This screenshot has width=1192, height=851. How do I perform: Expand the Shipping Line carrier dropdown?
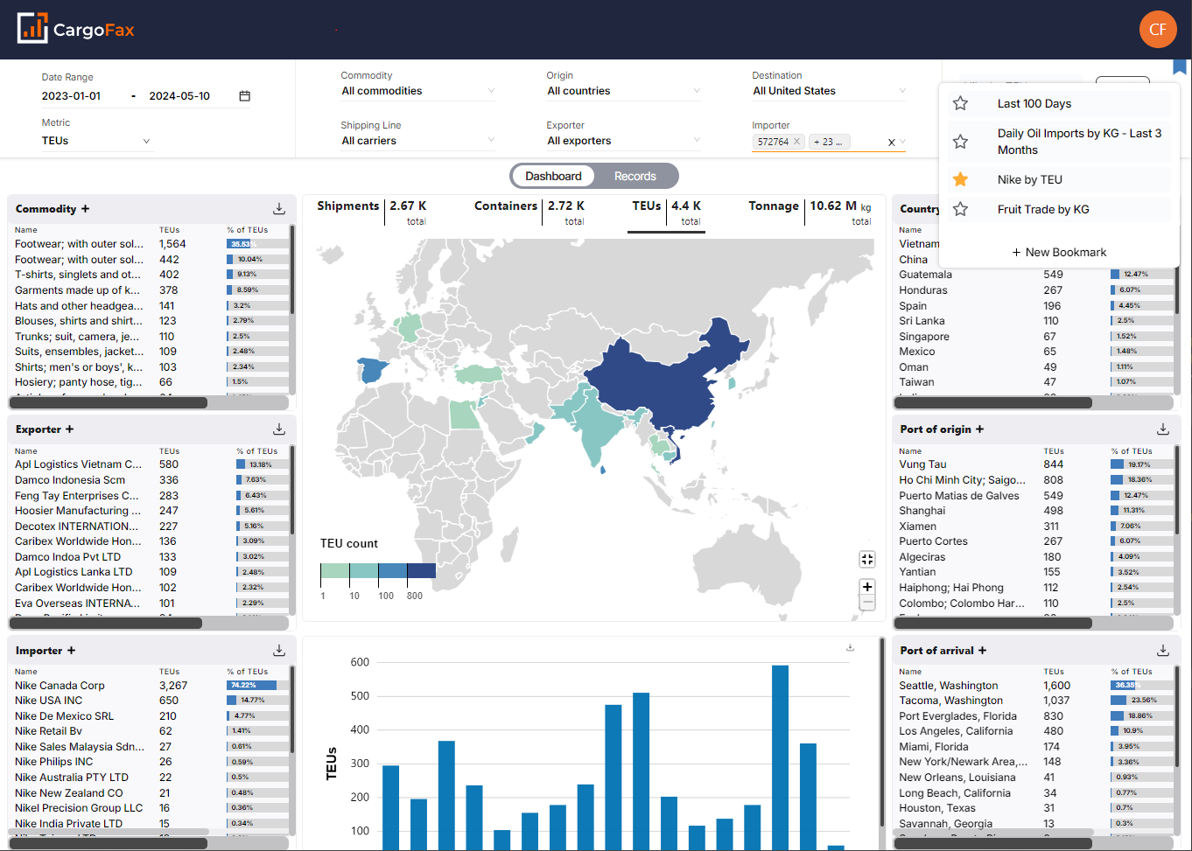coord(491,140)
